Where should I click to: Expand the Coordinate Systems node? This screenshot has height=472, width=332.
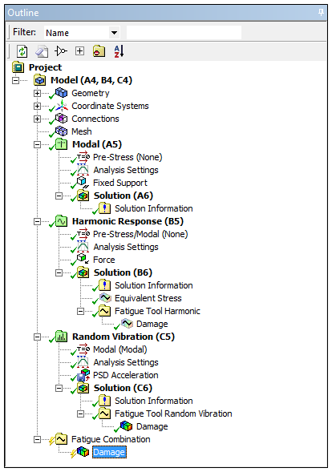37,106
